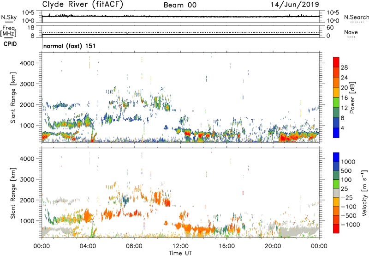Pick the gray -25 to 25 velocity segment

pos(336,193)
